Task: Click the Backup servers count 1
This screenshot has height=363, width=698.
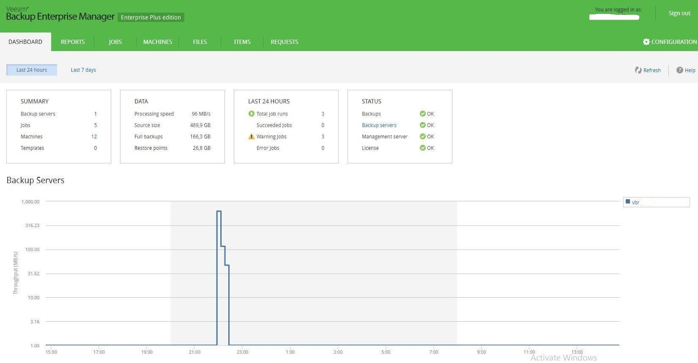Action: 96,114
